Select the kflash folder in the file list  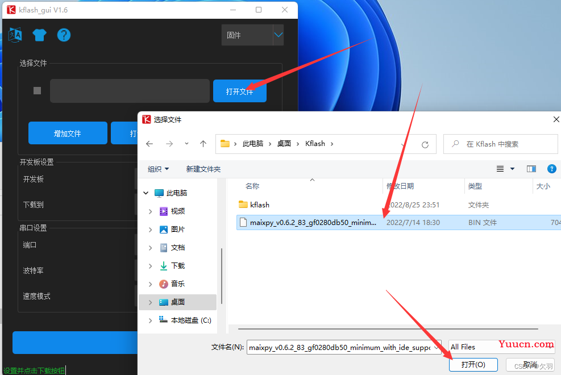260,205
